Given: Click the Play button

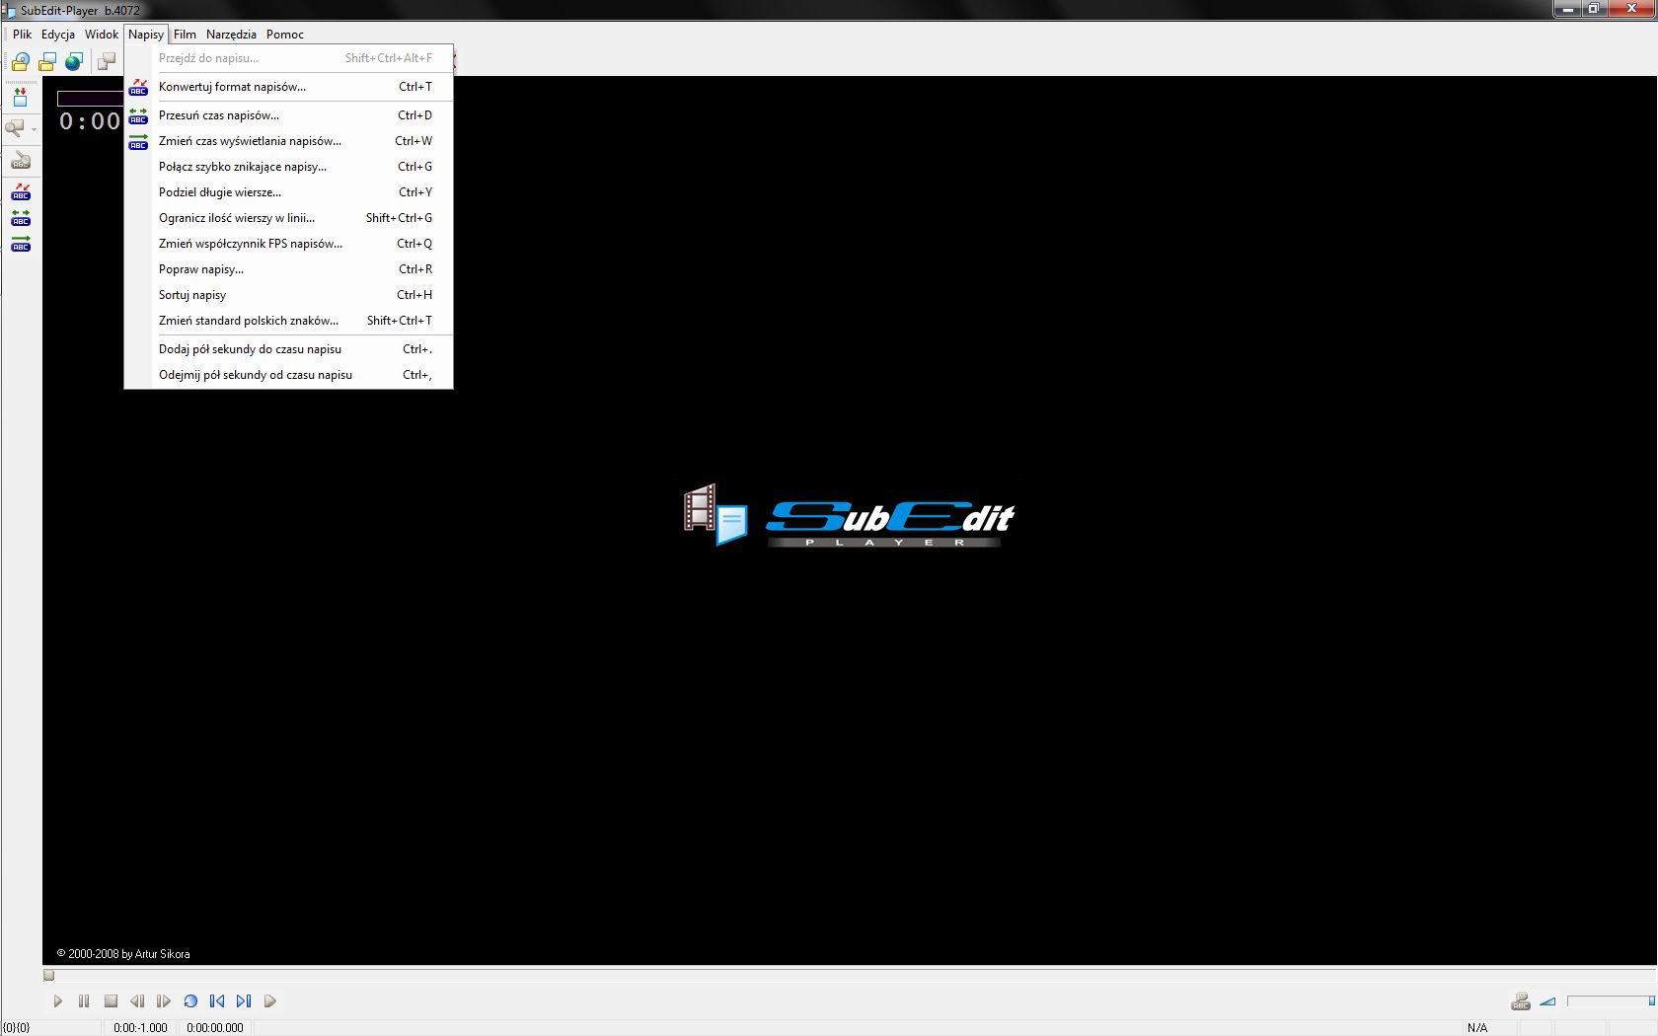Looking at the screenshot, I should pyautogui.click(x=57, y=1000).
